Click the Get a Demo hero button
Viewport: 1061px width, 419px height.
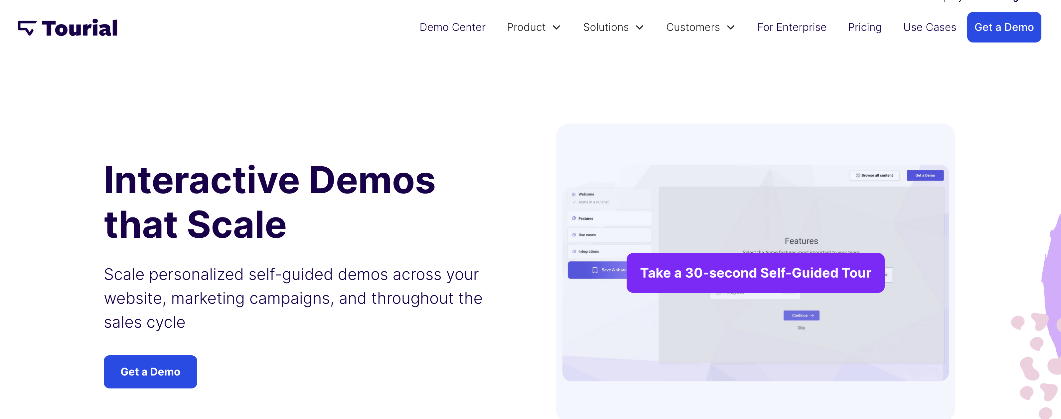[150, 371]
